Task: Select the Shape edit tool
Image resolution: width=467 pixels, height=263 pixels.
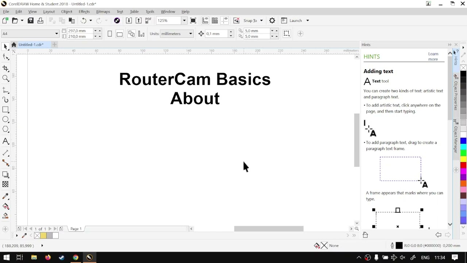Action: [5, 57]
